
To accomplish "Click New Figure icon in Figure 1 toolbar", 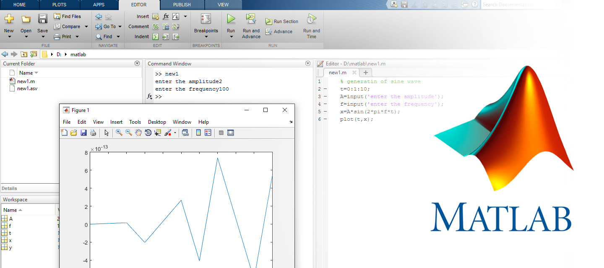I will (64, 133).
